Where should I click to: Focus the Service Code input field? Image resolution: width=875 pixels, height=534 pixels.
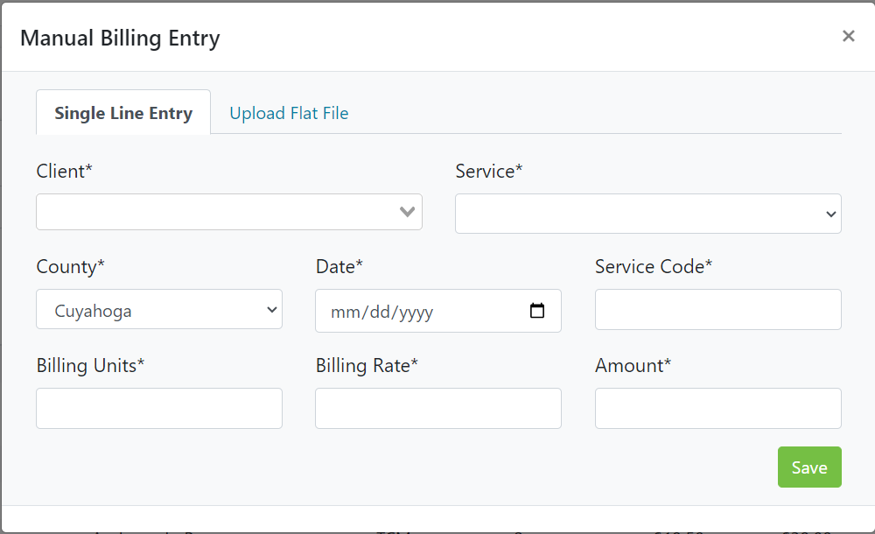[x=717, y=309]
